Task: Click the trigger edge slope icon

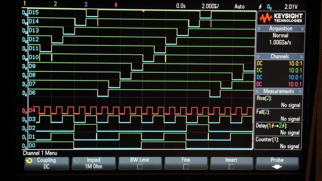Action: pos(260,7)
